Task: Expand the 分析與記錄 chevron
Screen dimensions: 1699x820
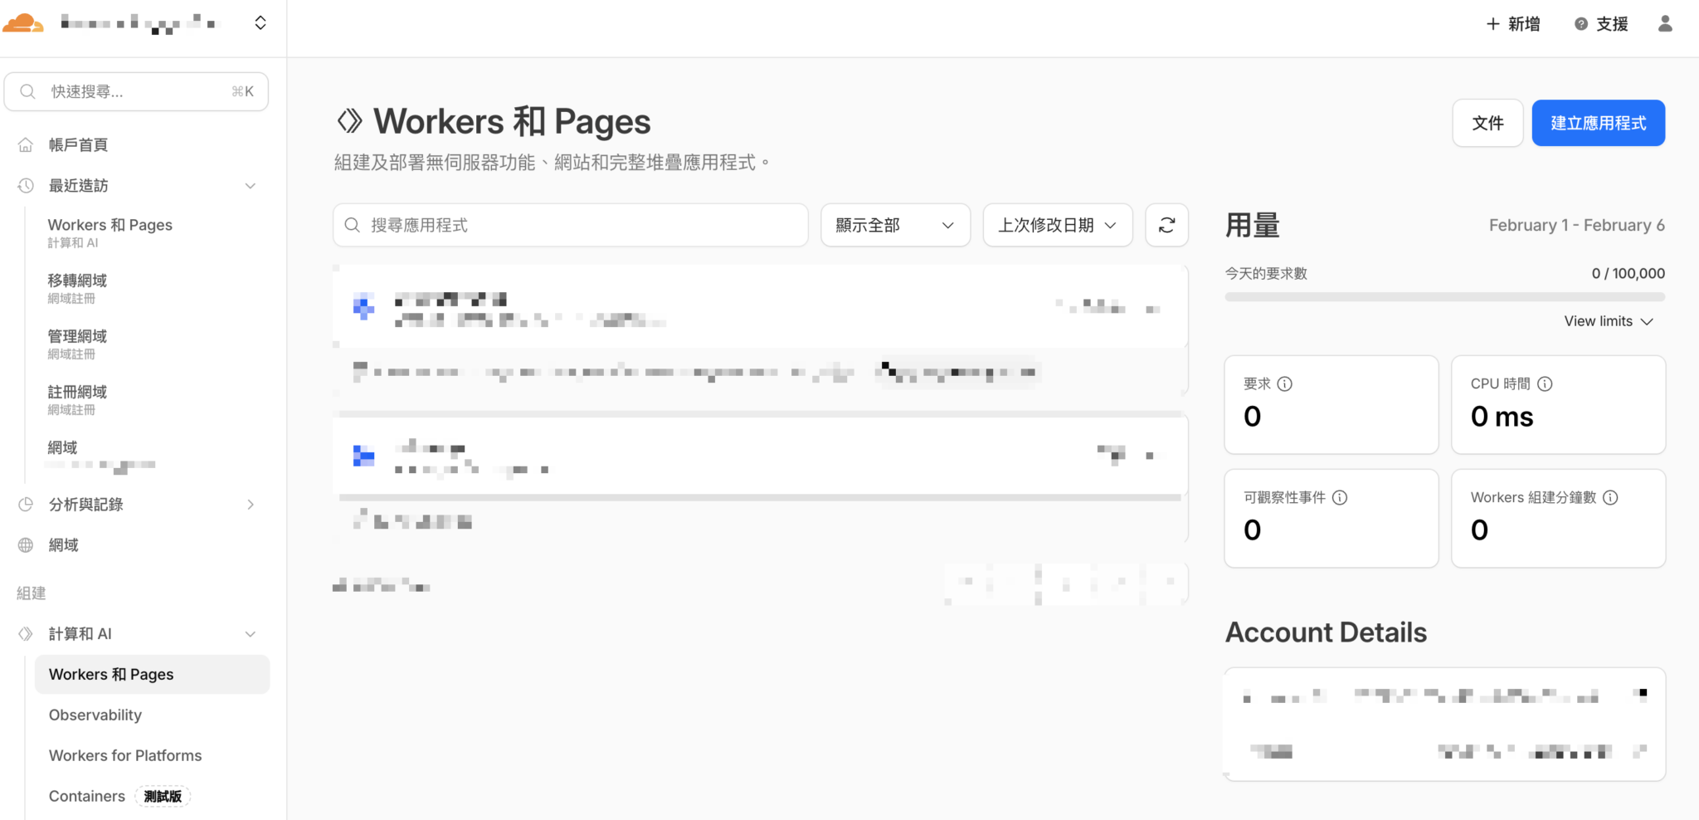Action: coord(250,505)
